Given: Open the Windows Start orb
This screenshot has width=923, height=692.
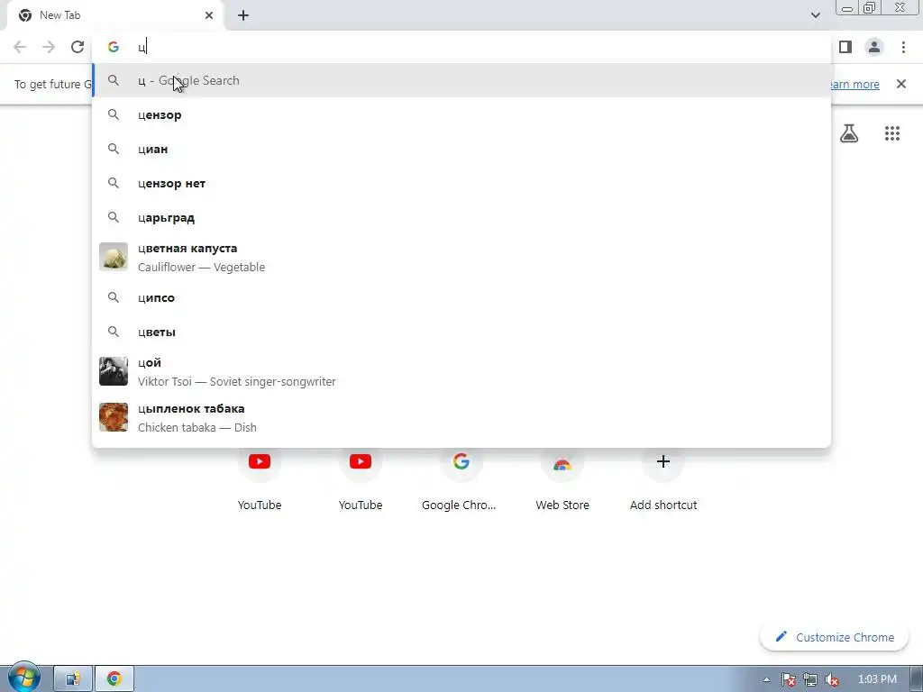Looking at the screenshot, I should [x=23, y=678].
